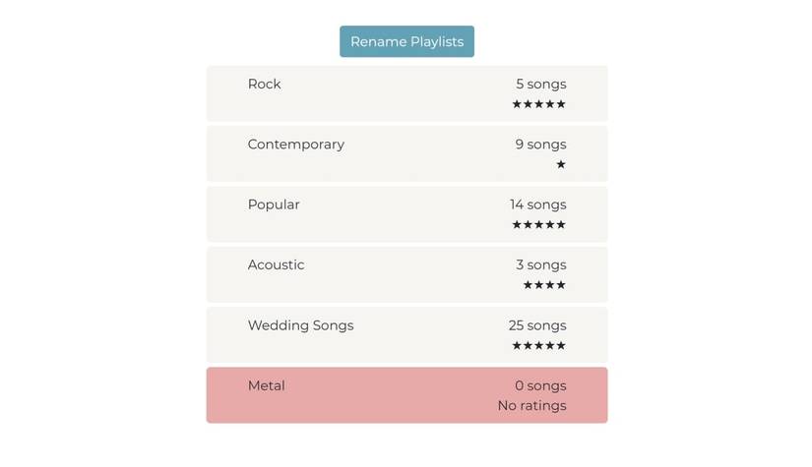
Task: Click the "0 songs" count label
Action: pyautogui.click(x=540, y=386)
